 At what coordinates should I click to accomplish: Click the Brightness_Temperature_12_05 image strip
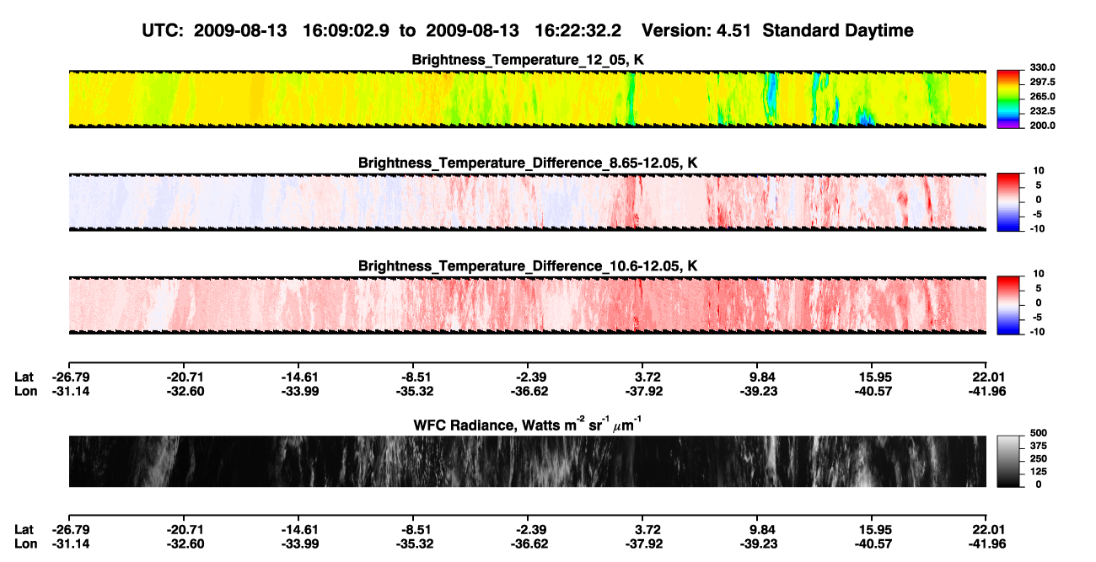pyautogui.click(x=527, y=99)
